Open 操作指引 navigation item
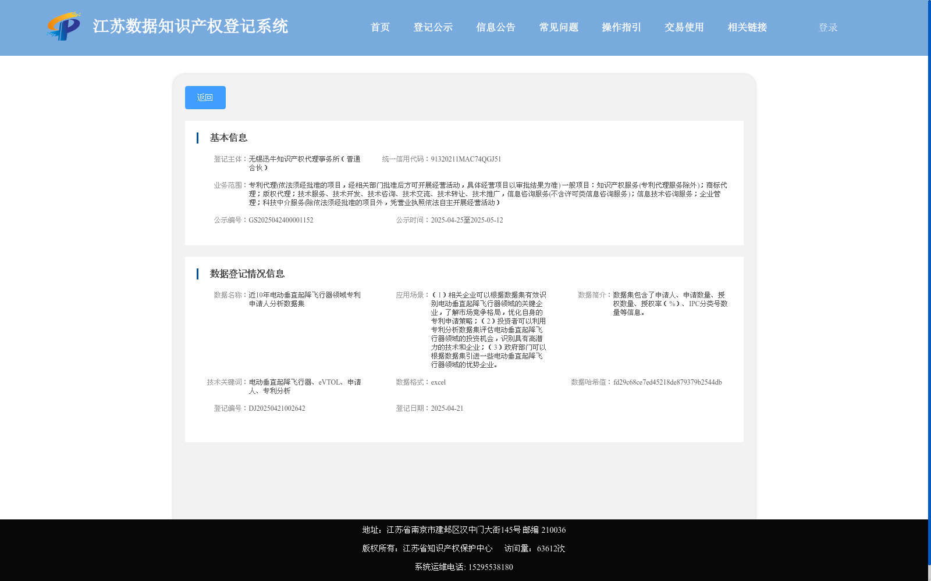Image resolution: width=931 pixels, height=581 pixels. point(620,27)
